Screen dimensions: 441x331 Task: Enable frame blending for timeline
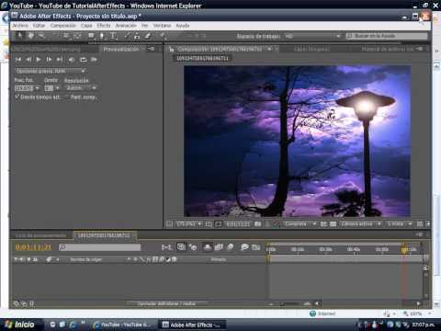click(x=219, y=247)
